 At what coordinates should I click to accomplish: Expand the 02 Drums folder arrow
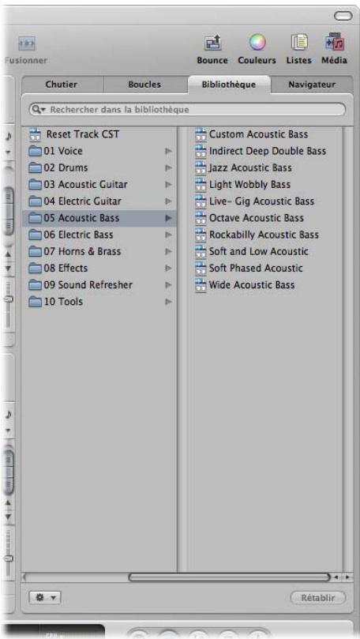168,168
